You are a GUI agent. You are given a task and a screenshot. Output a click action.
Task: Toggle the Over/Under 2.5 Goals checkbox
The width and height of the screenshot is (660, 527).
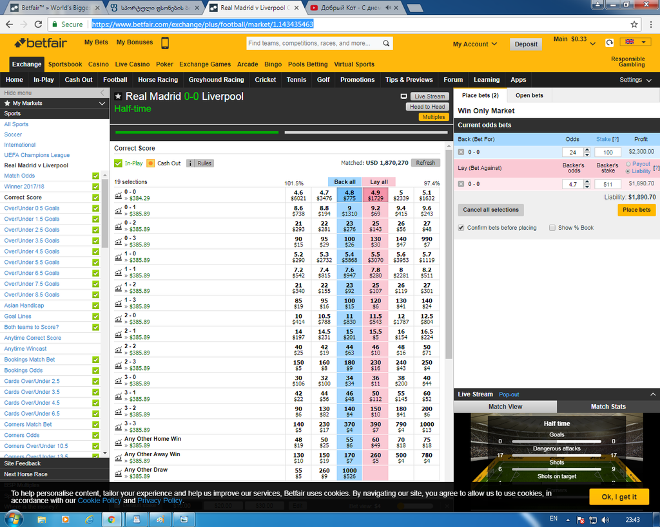96,230
